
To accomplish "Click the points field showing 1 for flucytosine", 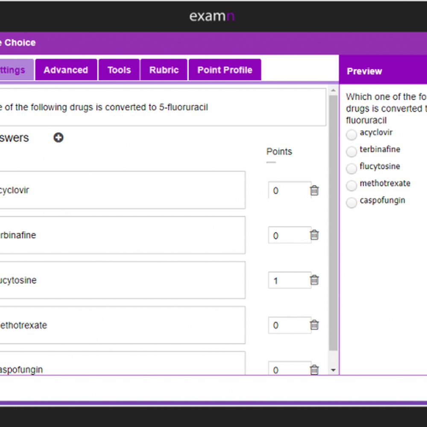I will (x=290, y=280).
